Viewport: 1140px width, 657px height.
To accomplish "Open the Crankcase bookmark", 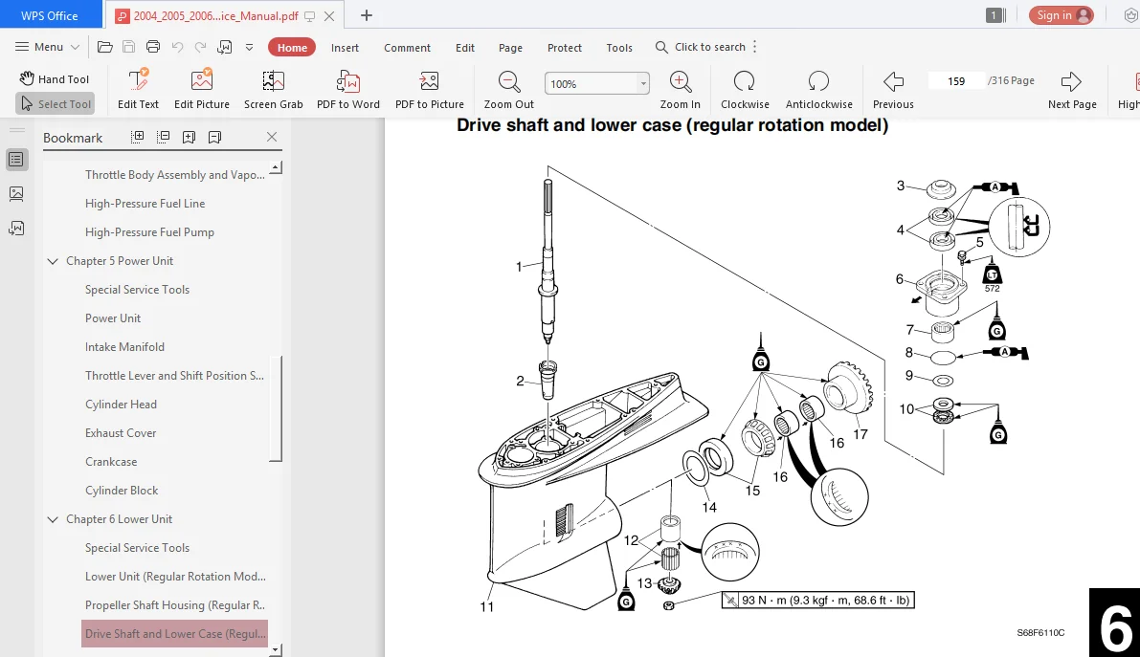I will pos(110,462).
